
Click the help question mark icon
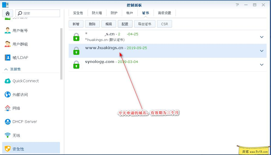tap(237, 5)
